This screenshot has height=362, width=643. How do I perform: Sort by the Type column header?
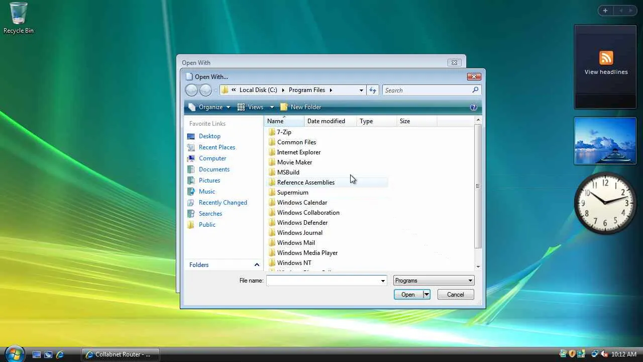(377, 121)
